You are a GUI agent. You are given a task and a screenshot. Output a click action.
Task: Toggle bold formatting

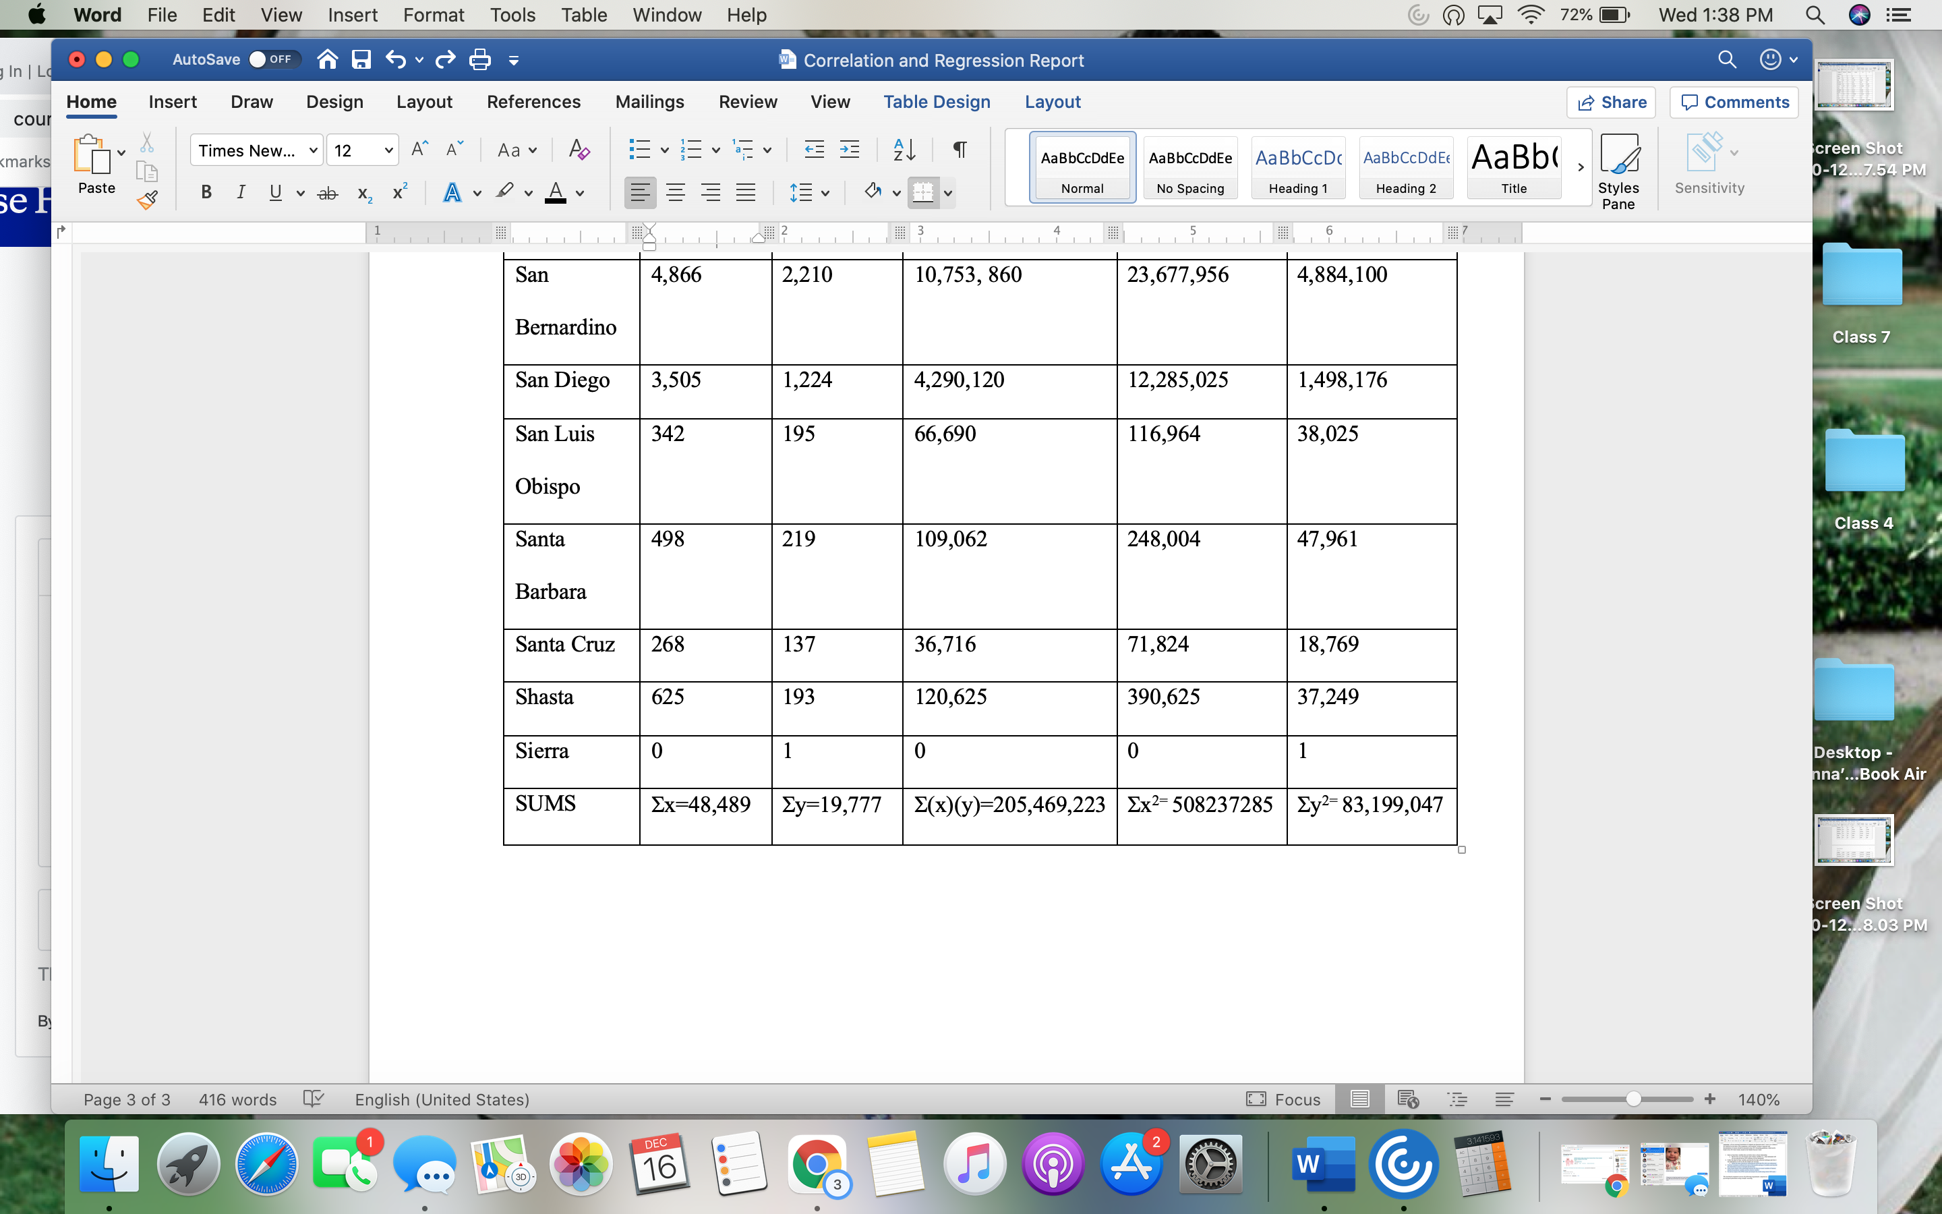coord(206,192)
